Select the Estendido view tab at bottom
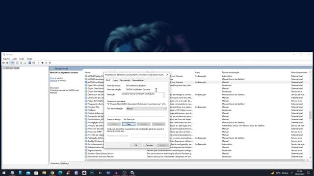Image resolution: width=314 pixels, height=176 pixels. pyautogui.click(x=55, y=163)
